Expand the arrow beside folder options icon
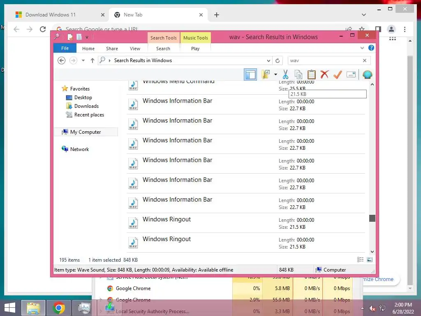 (x=275, y=74)
